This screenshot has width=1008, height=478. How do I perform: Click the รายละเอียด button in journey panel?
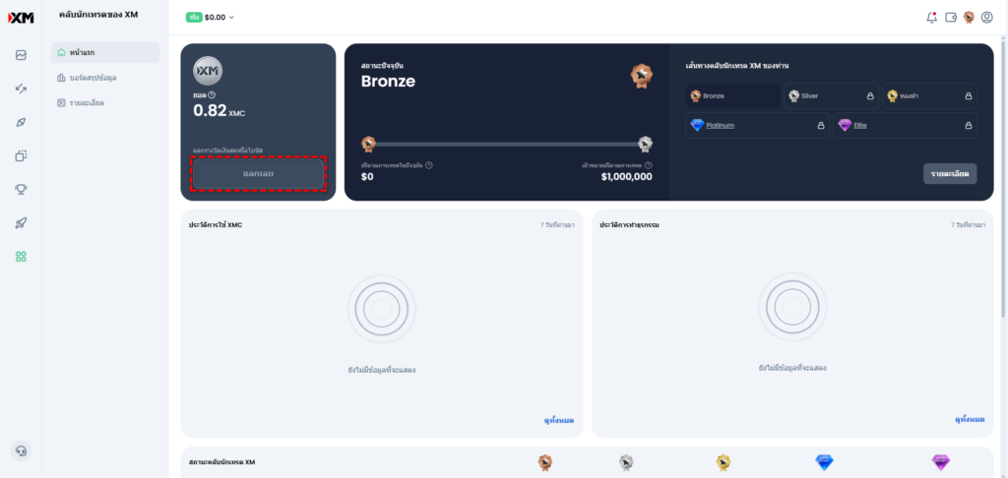coord(950,174)
